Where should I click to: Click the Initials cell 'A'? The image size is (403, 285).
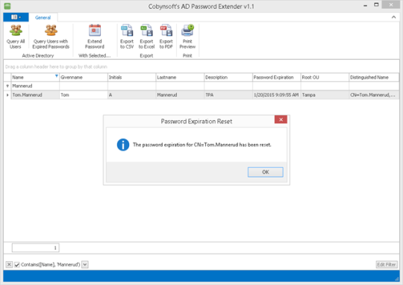pyautogui.click(x=131, y=95)
